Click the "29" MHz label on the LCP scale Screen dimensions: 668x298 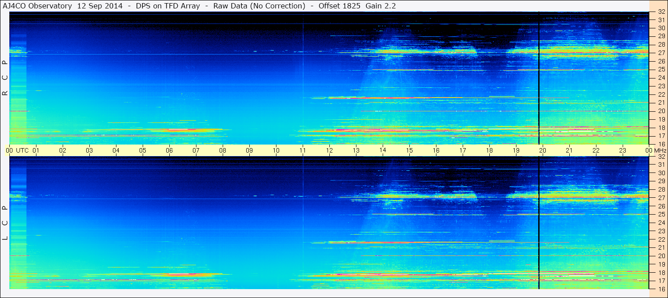[x=661, y=181]
